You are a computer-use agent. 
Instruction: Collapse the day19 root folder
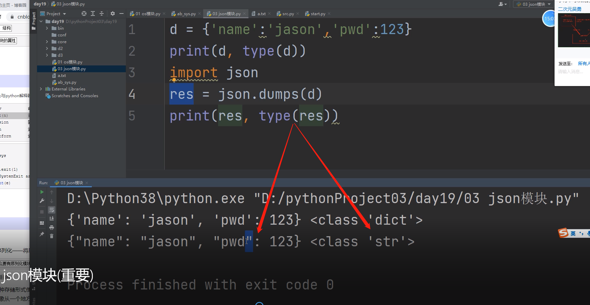41,21
